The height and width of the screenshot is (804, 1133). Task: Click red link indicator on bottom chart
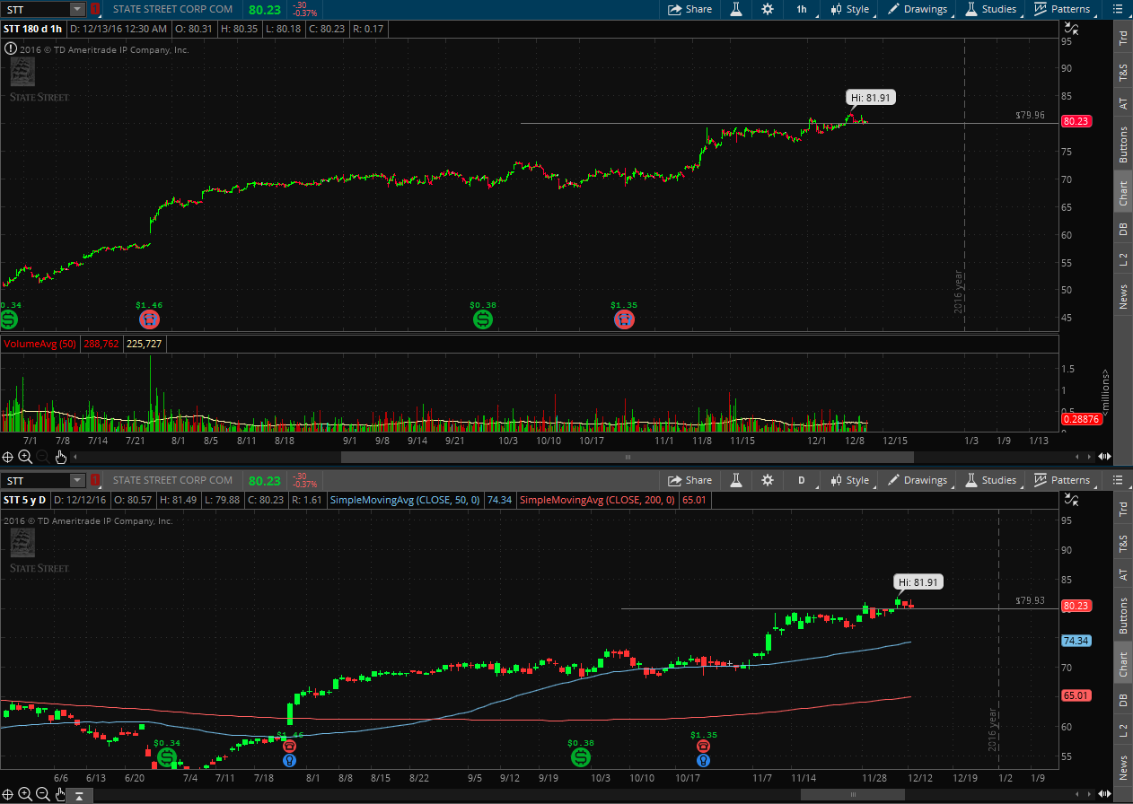tap(95, 480)
